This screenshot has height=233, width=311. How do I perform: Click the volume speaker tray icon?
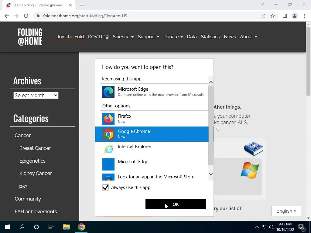[x=272, y=227]
